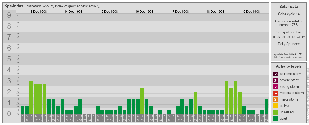Click the G5 extreme storm swatch
Screen dimensions: 309x125
(275, 74)
